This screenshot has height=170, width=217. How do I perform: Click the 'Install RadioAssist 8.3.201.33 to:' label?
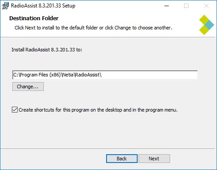point(47,50)
